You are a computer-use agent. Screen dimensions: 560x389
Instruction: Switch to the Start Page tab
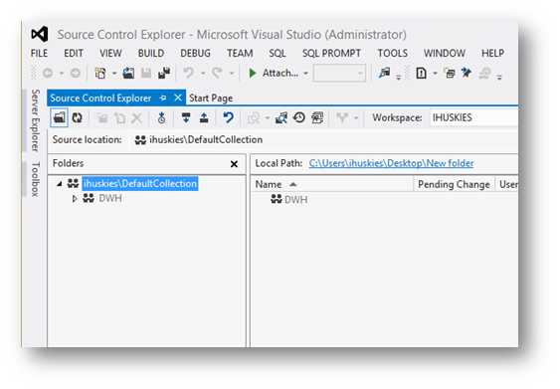click(x=211, y=97)
